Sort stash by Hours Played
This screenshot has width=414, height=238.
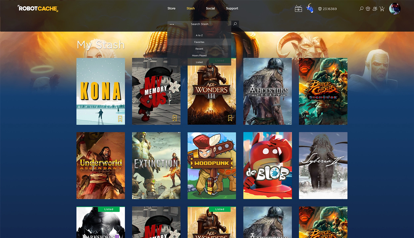199,55
